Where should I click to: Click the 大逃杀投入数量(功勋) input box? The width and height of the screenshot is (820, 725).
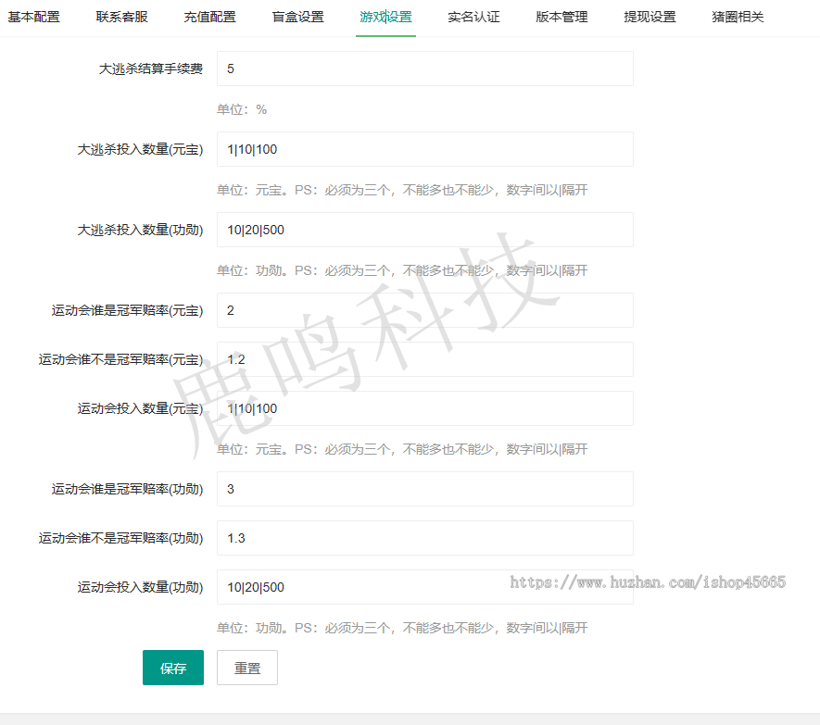click(x=425, y=230)
